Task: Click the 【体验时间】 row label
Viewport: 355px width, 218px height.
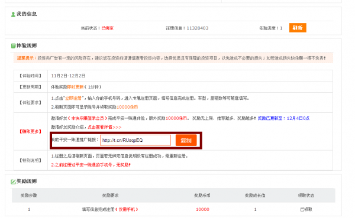Action: pos(31,76)
